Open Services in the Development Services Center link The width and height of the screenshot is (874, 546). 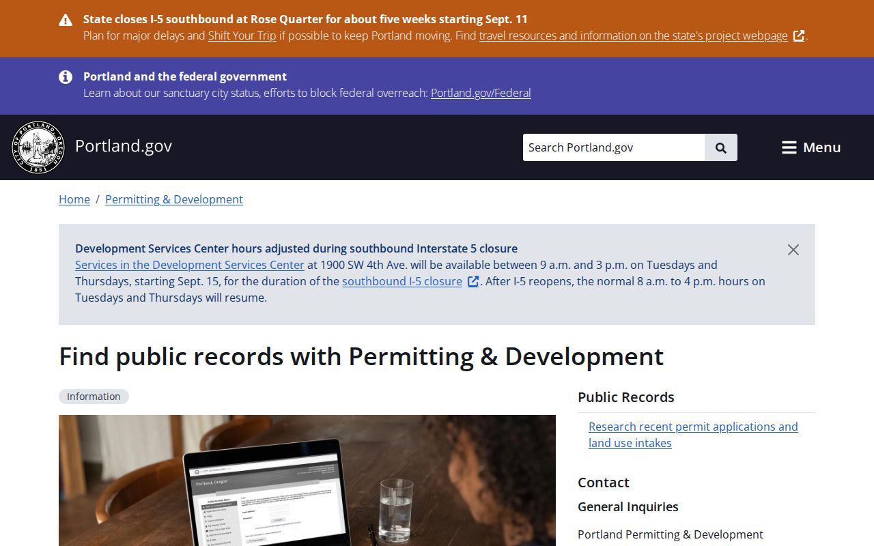point(190,265)
